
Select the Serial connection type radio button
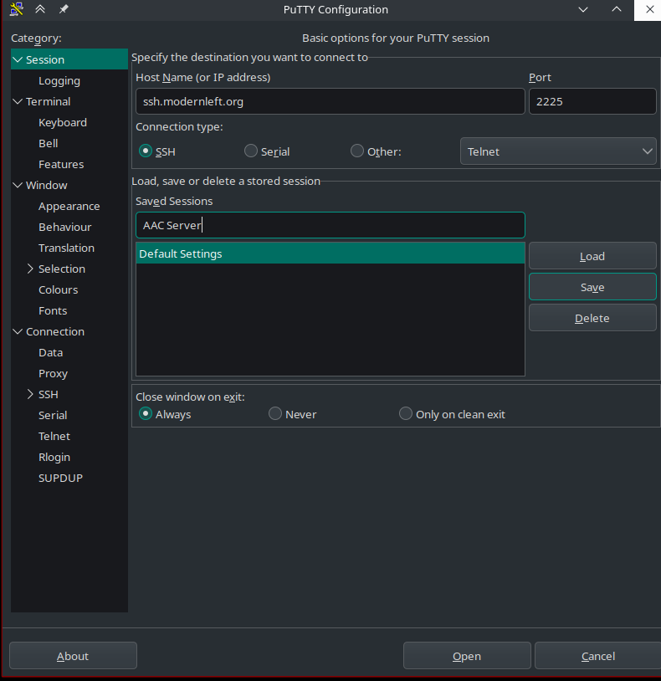pyautogui.click(x=250, y=151)
